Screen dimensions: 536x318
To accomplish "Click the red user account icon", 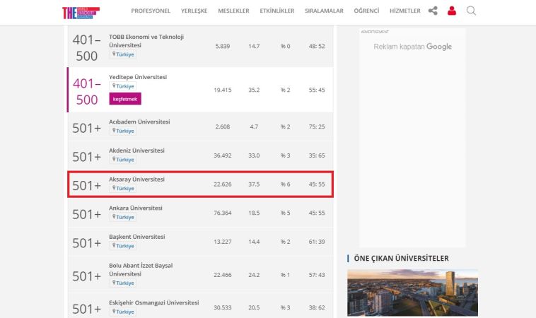I will [452, 11].
